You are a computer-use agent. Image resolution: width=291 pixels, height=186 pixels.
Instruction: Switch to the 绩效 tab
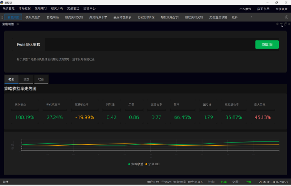26,79
